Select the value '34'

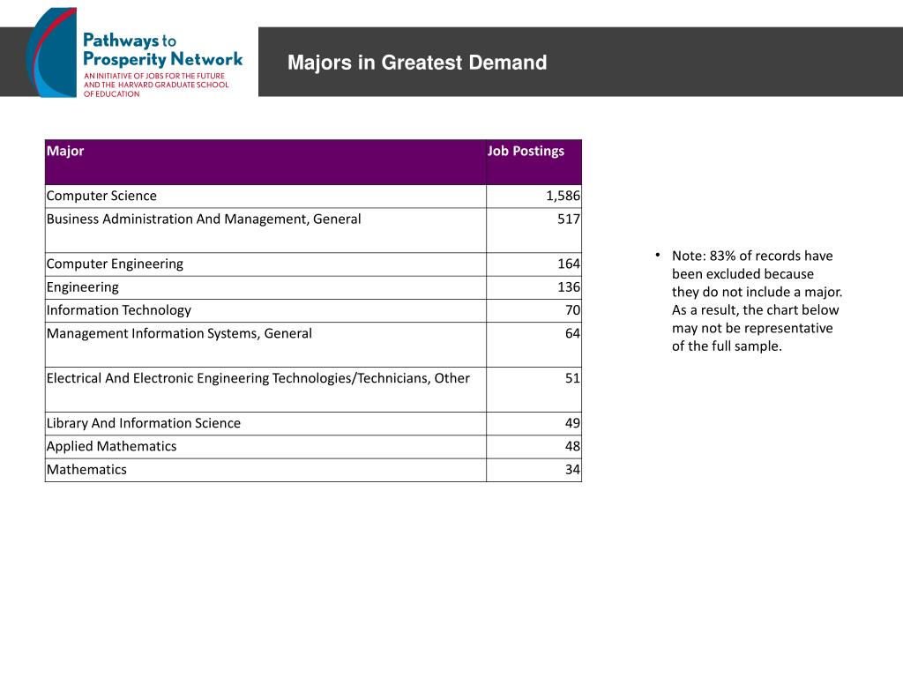[x=572, y=469]
